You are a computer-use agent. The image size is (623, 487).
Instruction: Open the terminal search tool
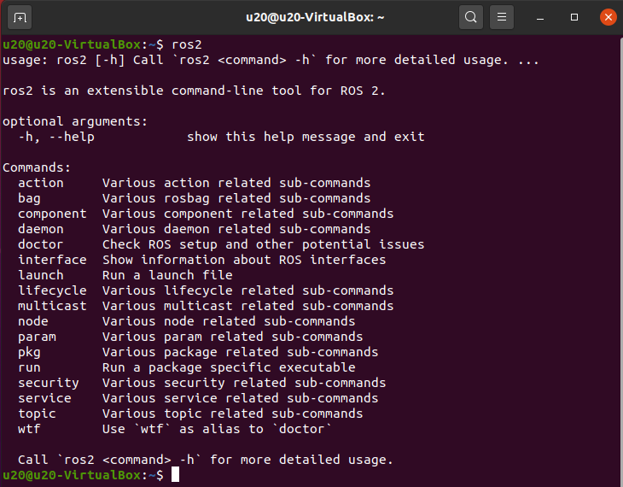(471, 17)
